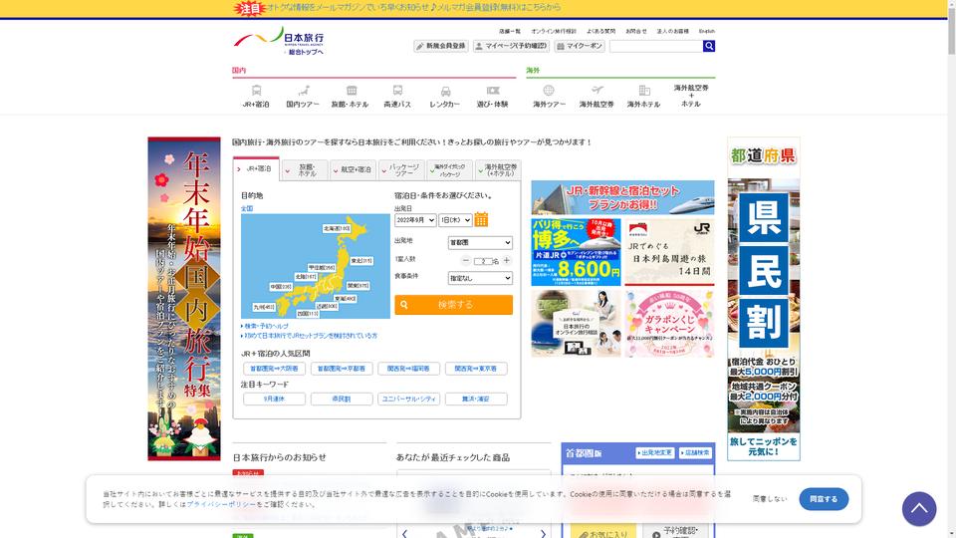This screenshot has width=956, height=538.
Task: Decline cookies via 同意しない
Action: coord(770,499)
